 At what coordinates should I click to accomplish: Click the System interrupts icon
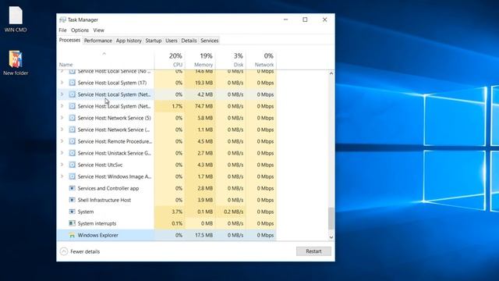73,223
